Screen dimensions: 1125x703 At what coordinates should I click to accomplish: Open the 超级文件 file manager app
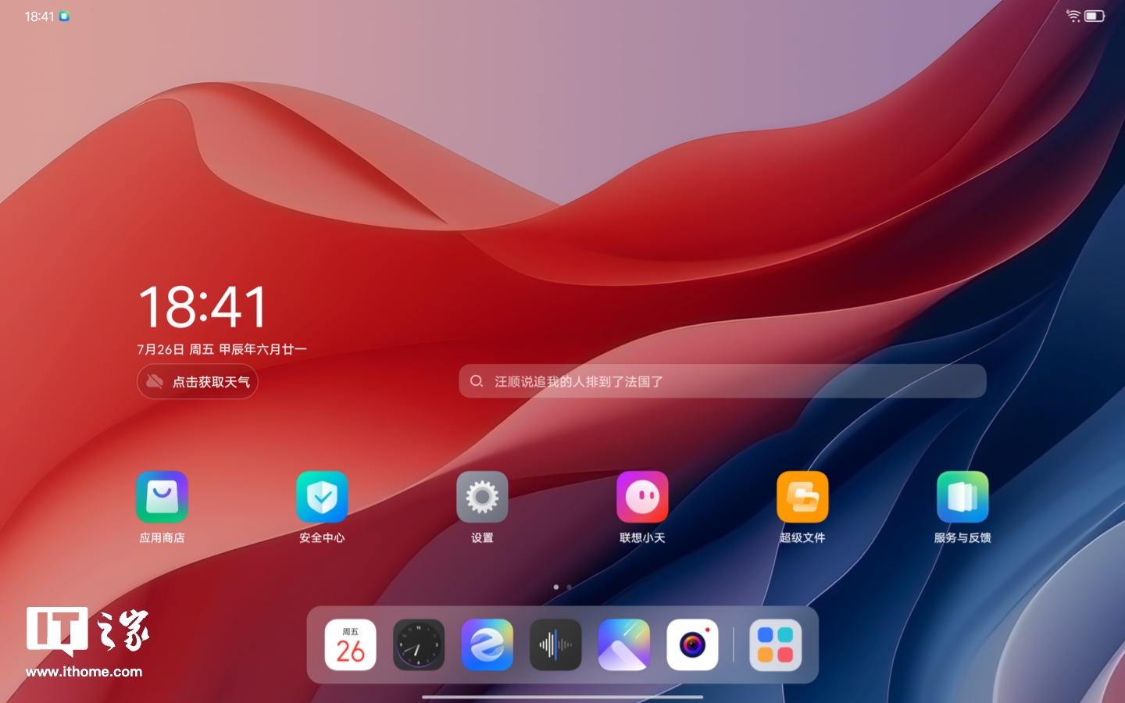click(x=802, y=497)
